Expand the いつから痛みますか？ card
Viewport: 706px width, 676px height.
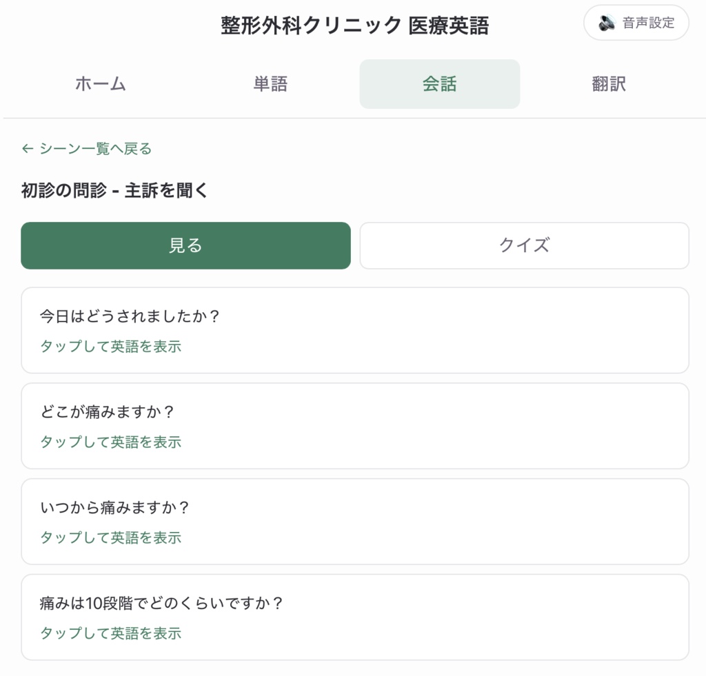coord(355,522)
